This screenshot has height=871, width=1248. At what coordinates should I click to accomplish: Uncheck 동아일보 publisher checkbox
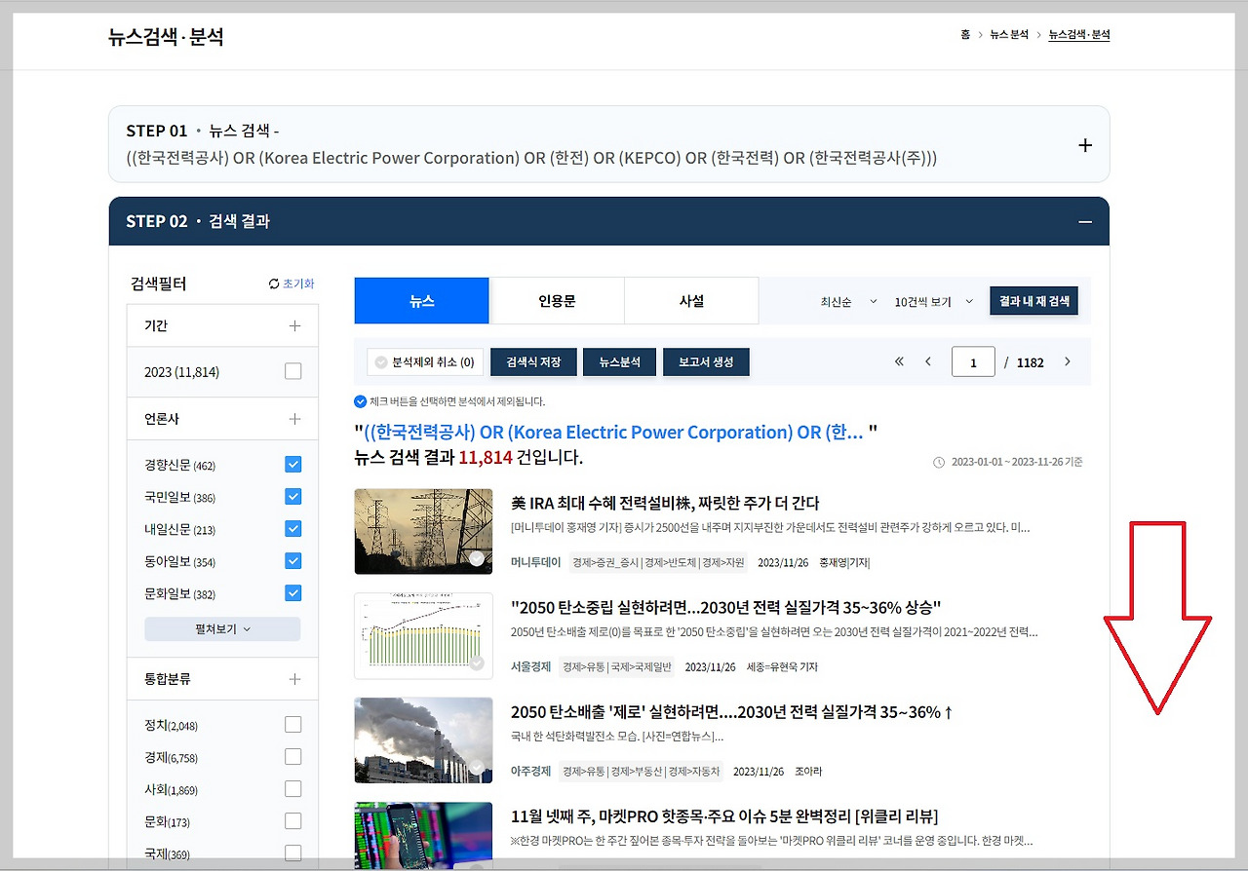pos(293,561)
